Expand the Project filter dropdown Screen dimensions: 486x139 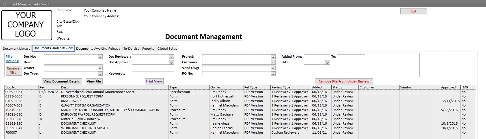[273, 57]
